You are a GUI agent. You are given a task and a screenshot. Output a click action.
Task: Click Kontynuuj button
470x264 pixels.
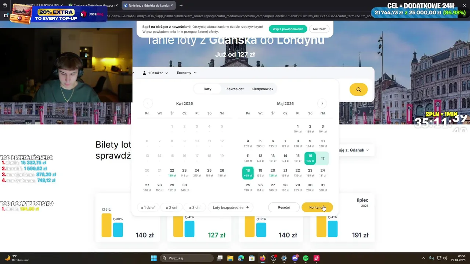pos(317,208)
